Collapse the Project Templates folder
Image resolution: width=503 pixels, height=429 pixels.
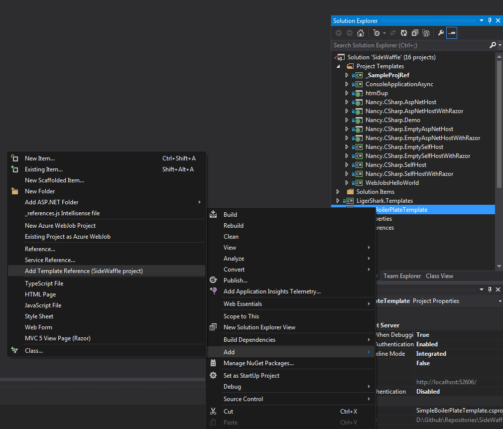[x=339, y=66]
